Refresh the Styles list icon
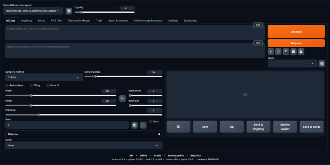 coord(322,64)
